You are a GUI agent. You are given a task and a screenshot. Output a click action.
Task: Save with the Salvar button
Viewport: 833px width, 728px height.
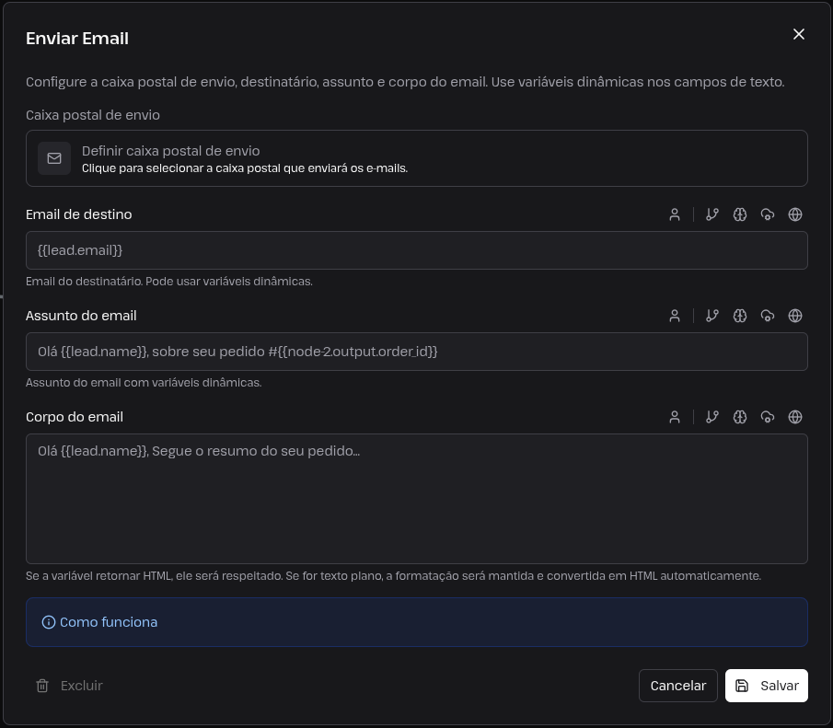767,686
